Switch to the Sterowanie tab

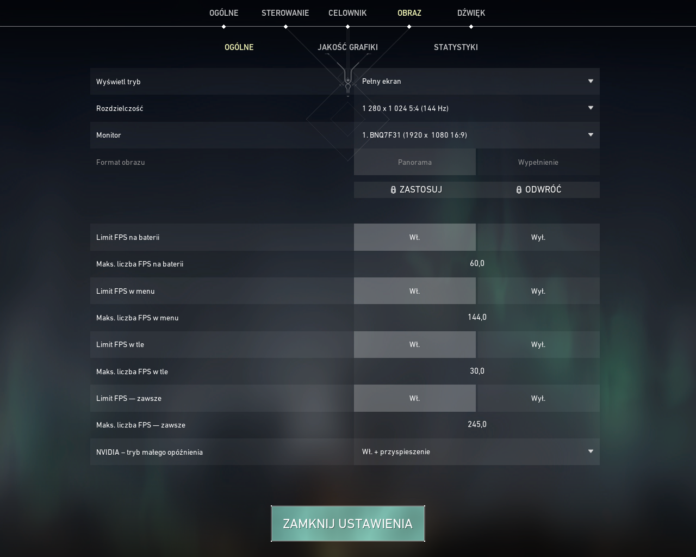click(x=285, y=13)
